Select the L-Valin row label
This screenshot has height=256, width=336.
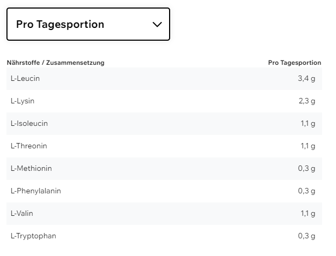coord(22,214)
